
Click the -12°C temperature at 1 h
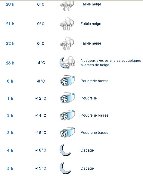point(41,99)
